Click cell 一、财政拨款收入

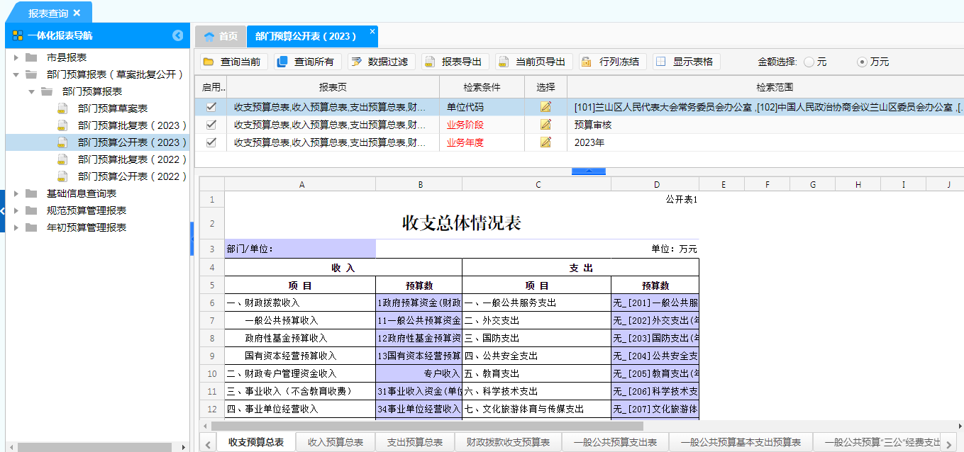(x=300, y=303)
